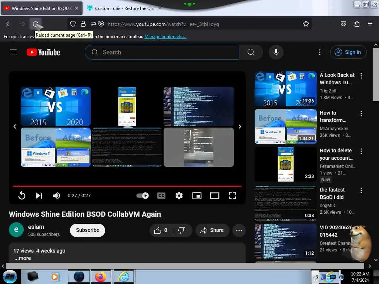This screenshot has width=379, height=284.
Task: Dislike the video
Action: pyautogui.click(x=182, y=230)
